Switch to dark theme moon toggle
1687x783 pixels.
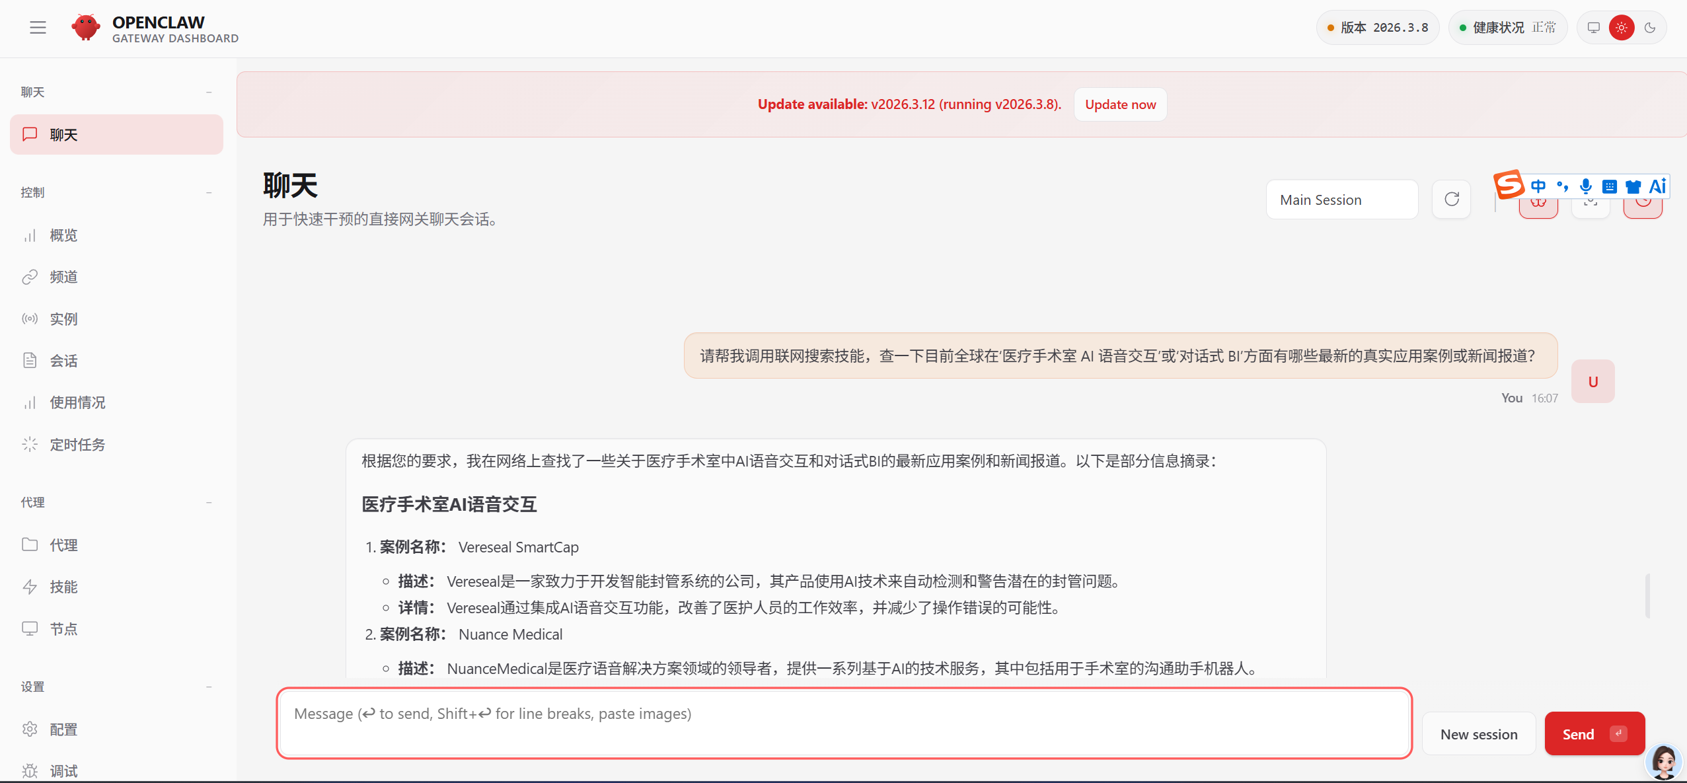1650,28
